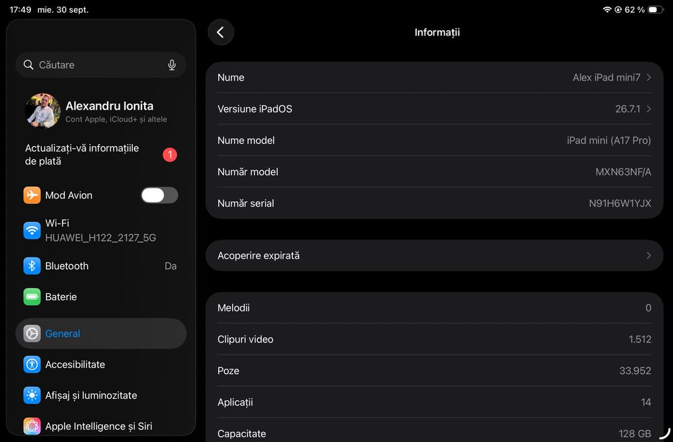Tap the Alexandru Ionita profile photo
Image resolution: width=673 pixels, height=442 pixels.
coord(42,111)
